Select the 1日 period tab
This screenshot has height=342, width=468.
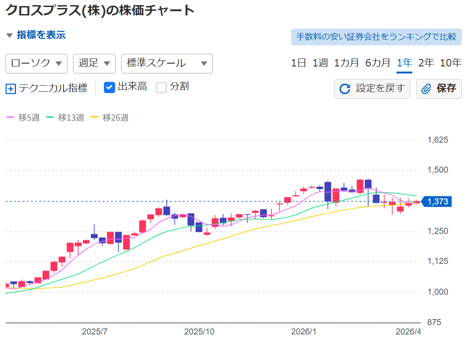tap(299, 63)
